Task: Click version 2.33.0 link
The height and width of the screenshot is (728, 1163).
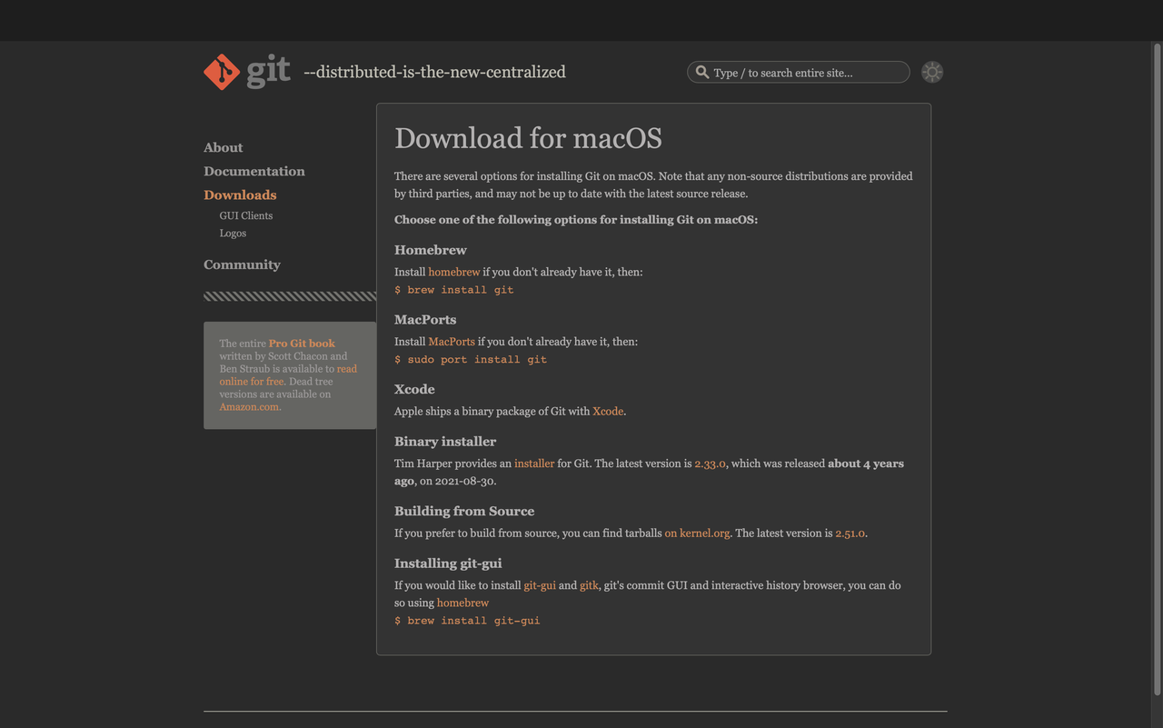Action: pos(710,464)
